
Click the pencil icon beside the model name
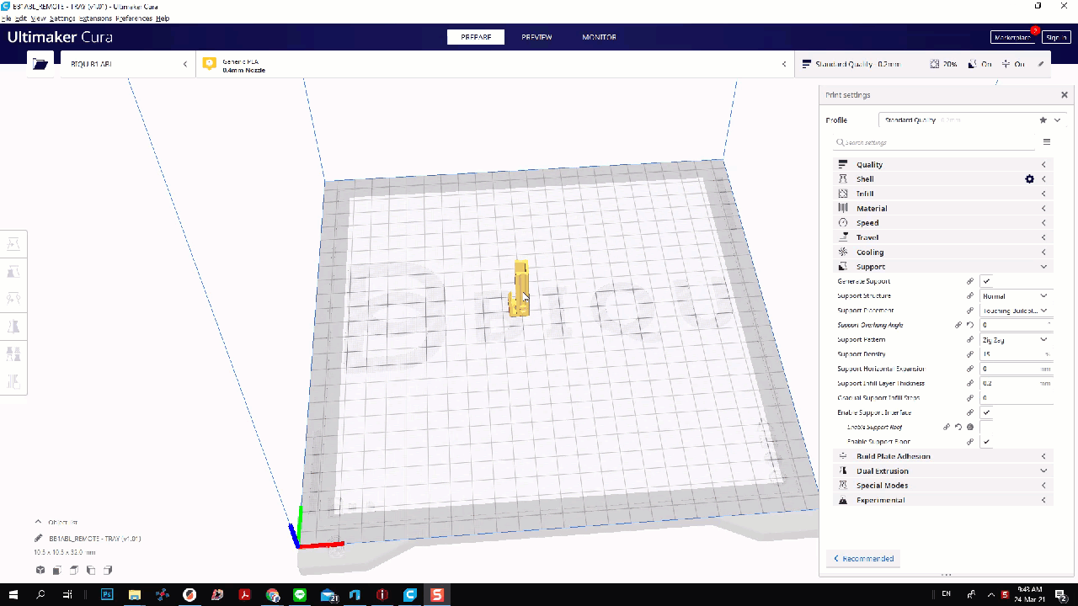39,538
